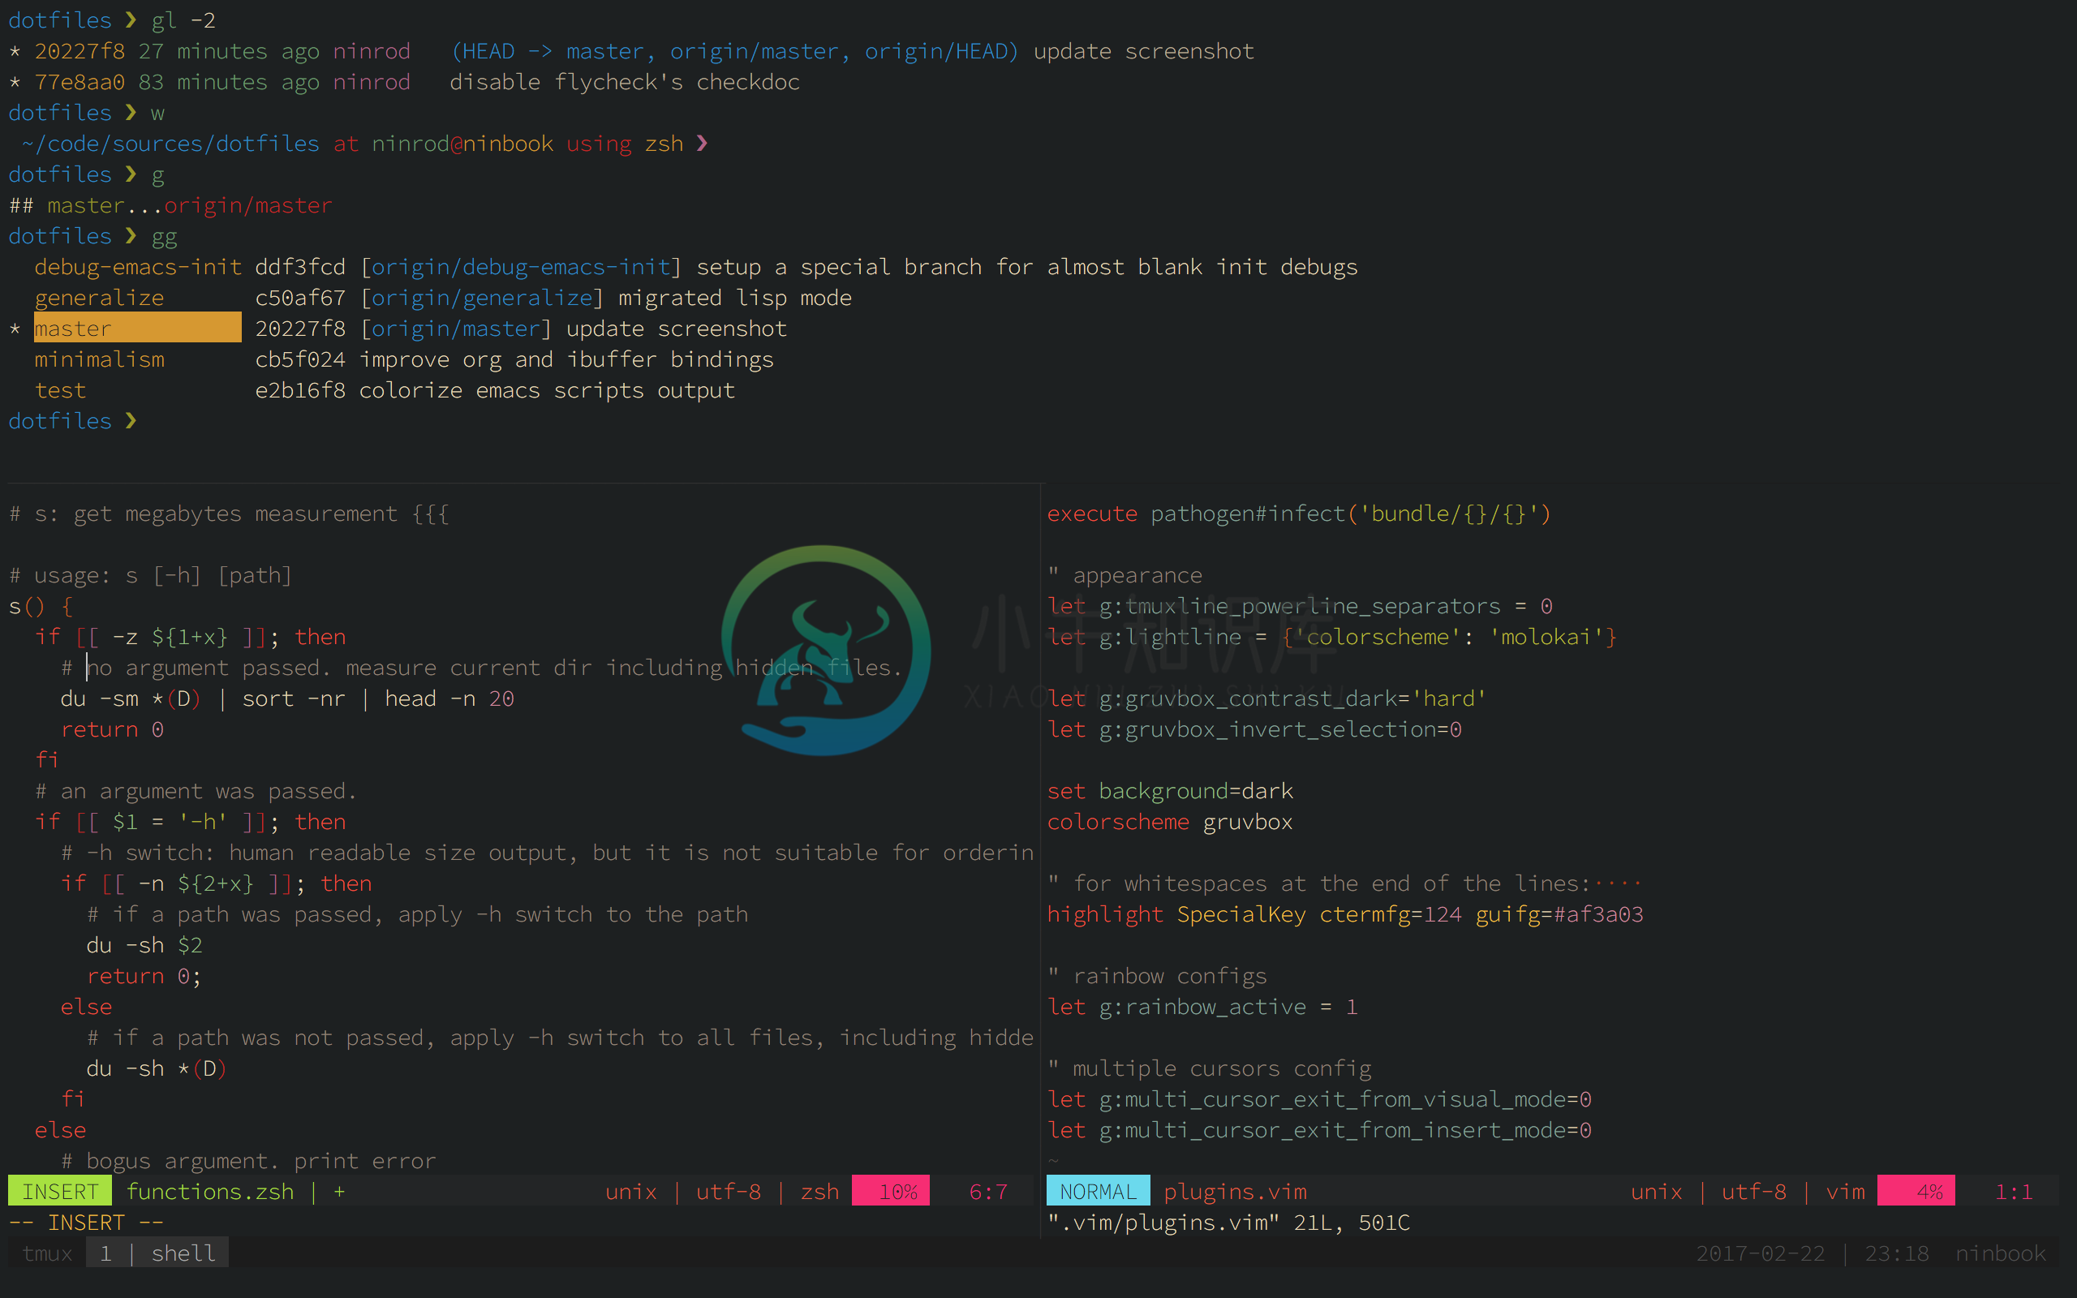Click the 'let g:rainbow_active = 1' line

1202,1008
